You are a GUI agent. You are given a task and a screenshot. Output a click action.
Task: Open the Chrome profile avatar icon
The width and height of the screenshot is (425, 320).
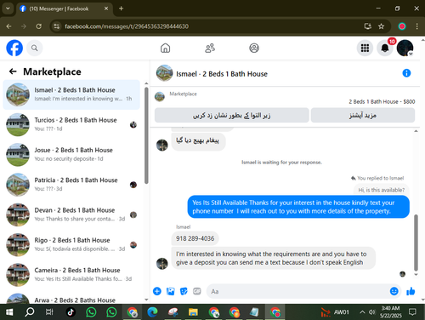(402, 26)
